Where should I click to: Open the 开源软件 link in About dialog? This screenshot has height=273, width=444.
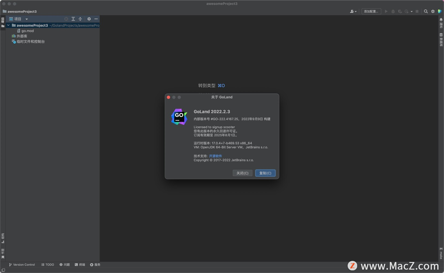[x=216, y=156]
